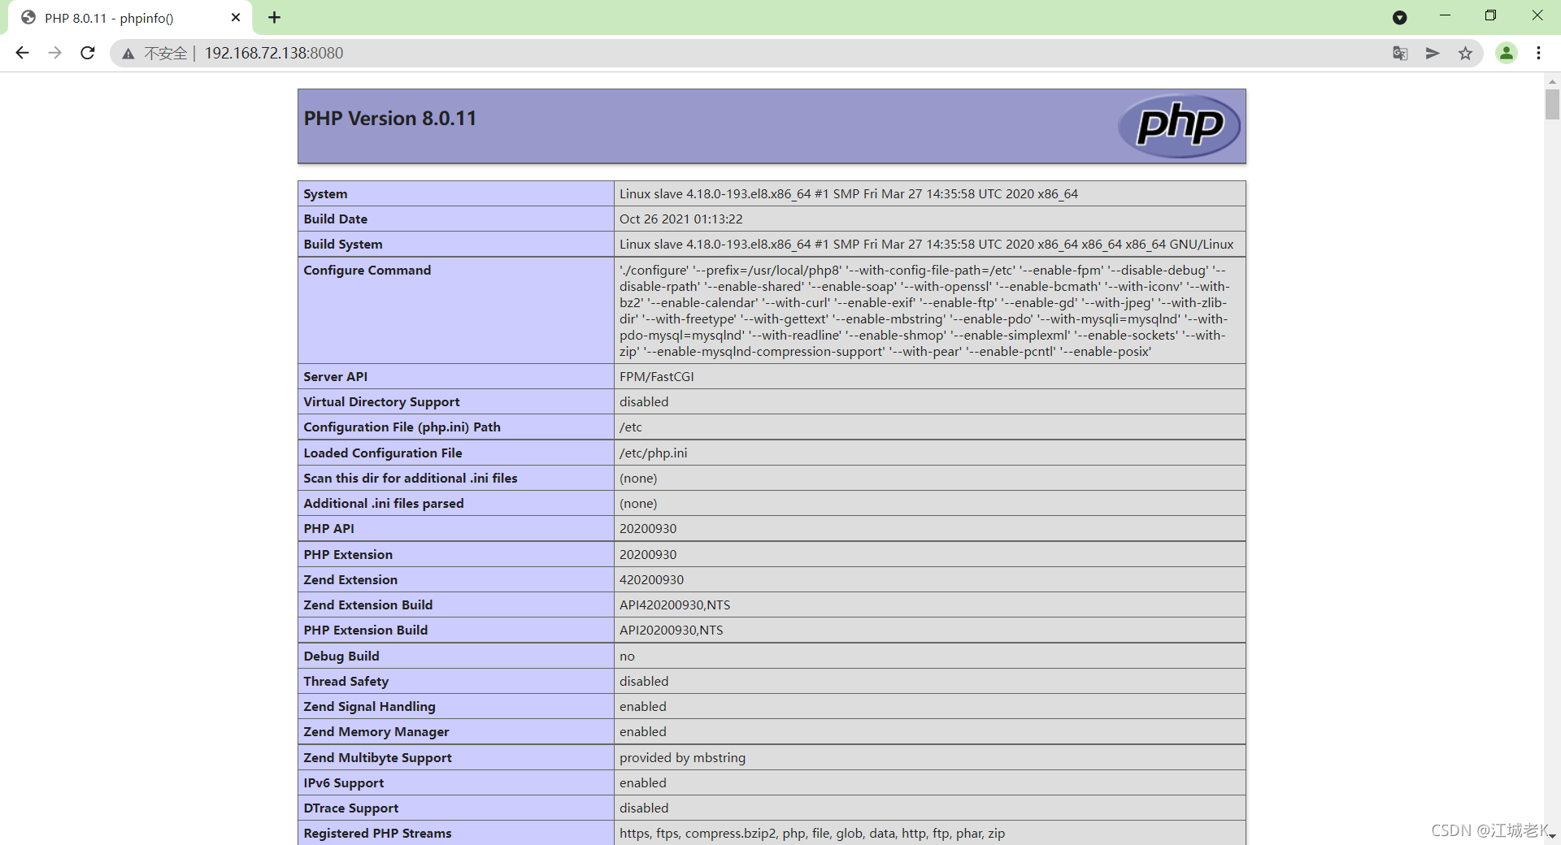
Task: Click the Server API label
Action: 336,377
